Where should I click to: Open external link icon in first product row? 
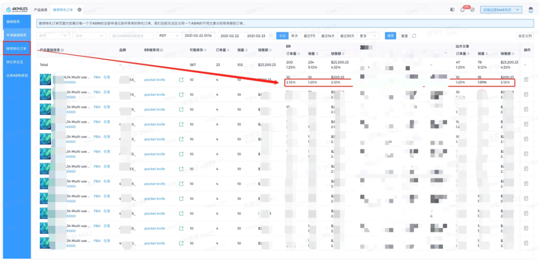181,80
